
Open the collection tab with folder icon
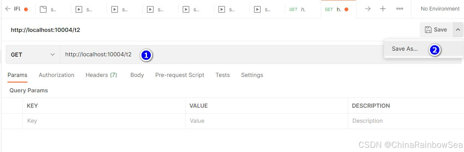point(48,9)
